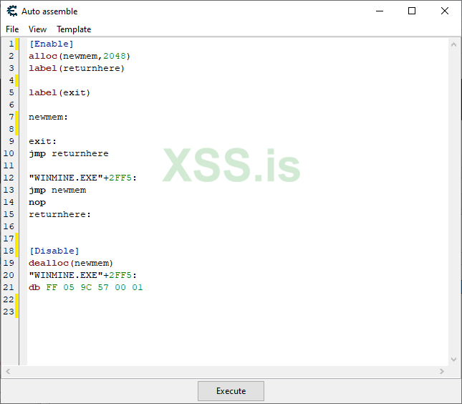Image resolution: width=462 pixels, height=404 pixels.
Task: Click the dealloc(newmem) line
Action: tap(71, 263)
